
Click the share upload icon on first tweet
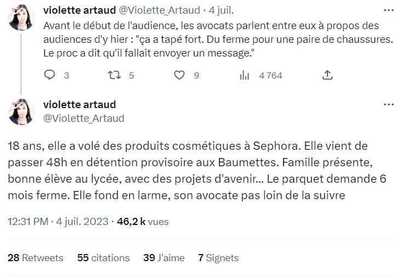(x=328, y=75)
